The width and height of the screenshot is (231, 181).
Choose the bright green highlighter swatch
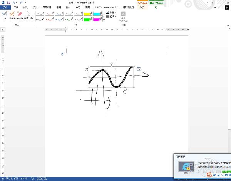tap(88, 19)
